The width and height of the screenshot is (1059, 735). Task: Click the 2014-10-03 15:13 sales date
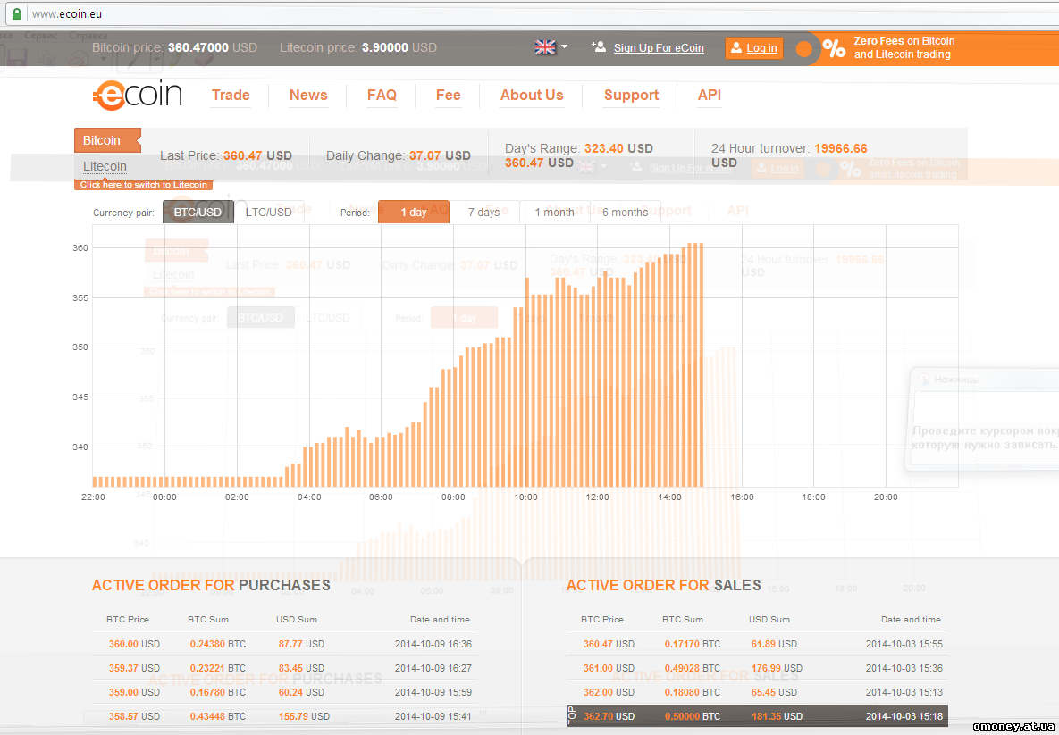click(904, 692)
